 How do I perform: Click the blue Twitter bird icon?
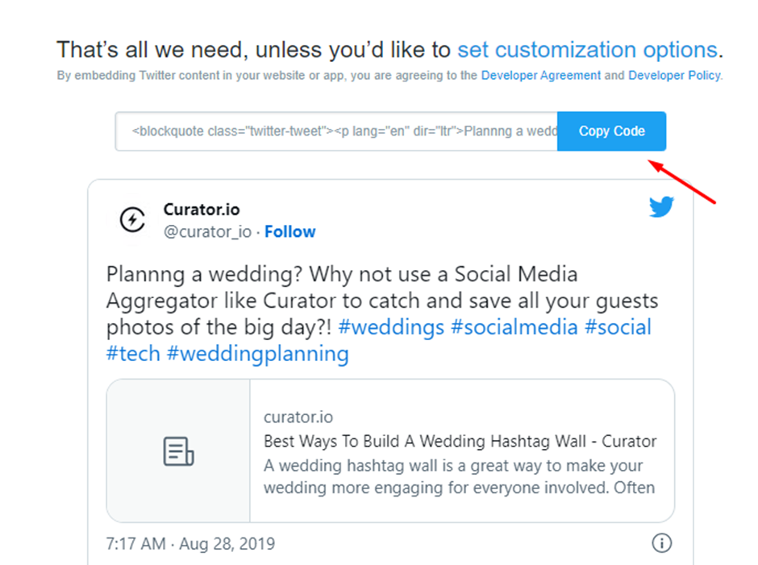661,207
